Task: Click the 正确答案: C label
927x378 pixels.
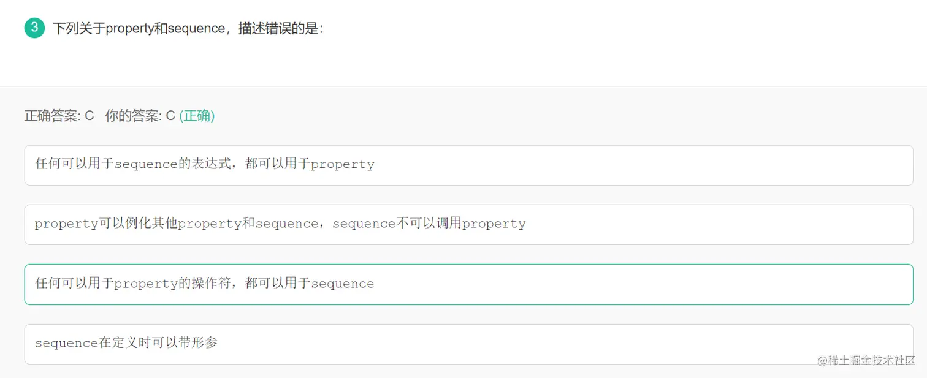Action: (59, 116)
